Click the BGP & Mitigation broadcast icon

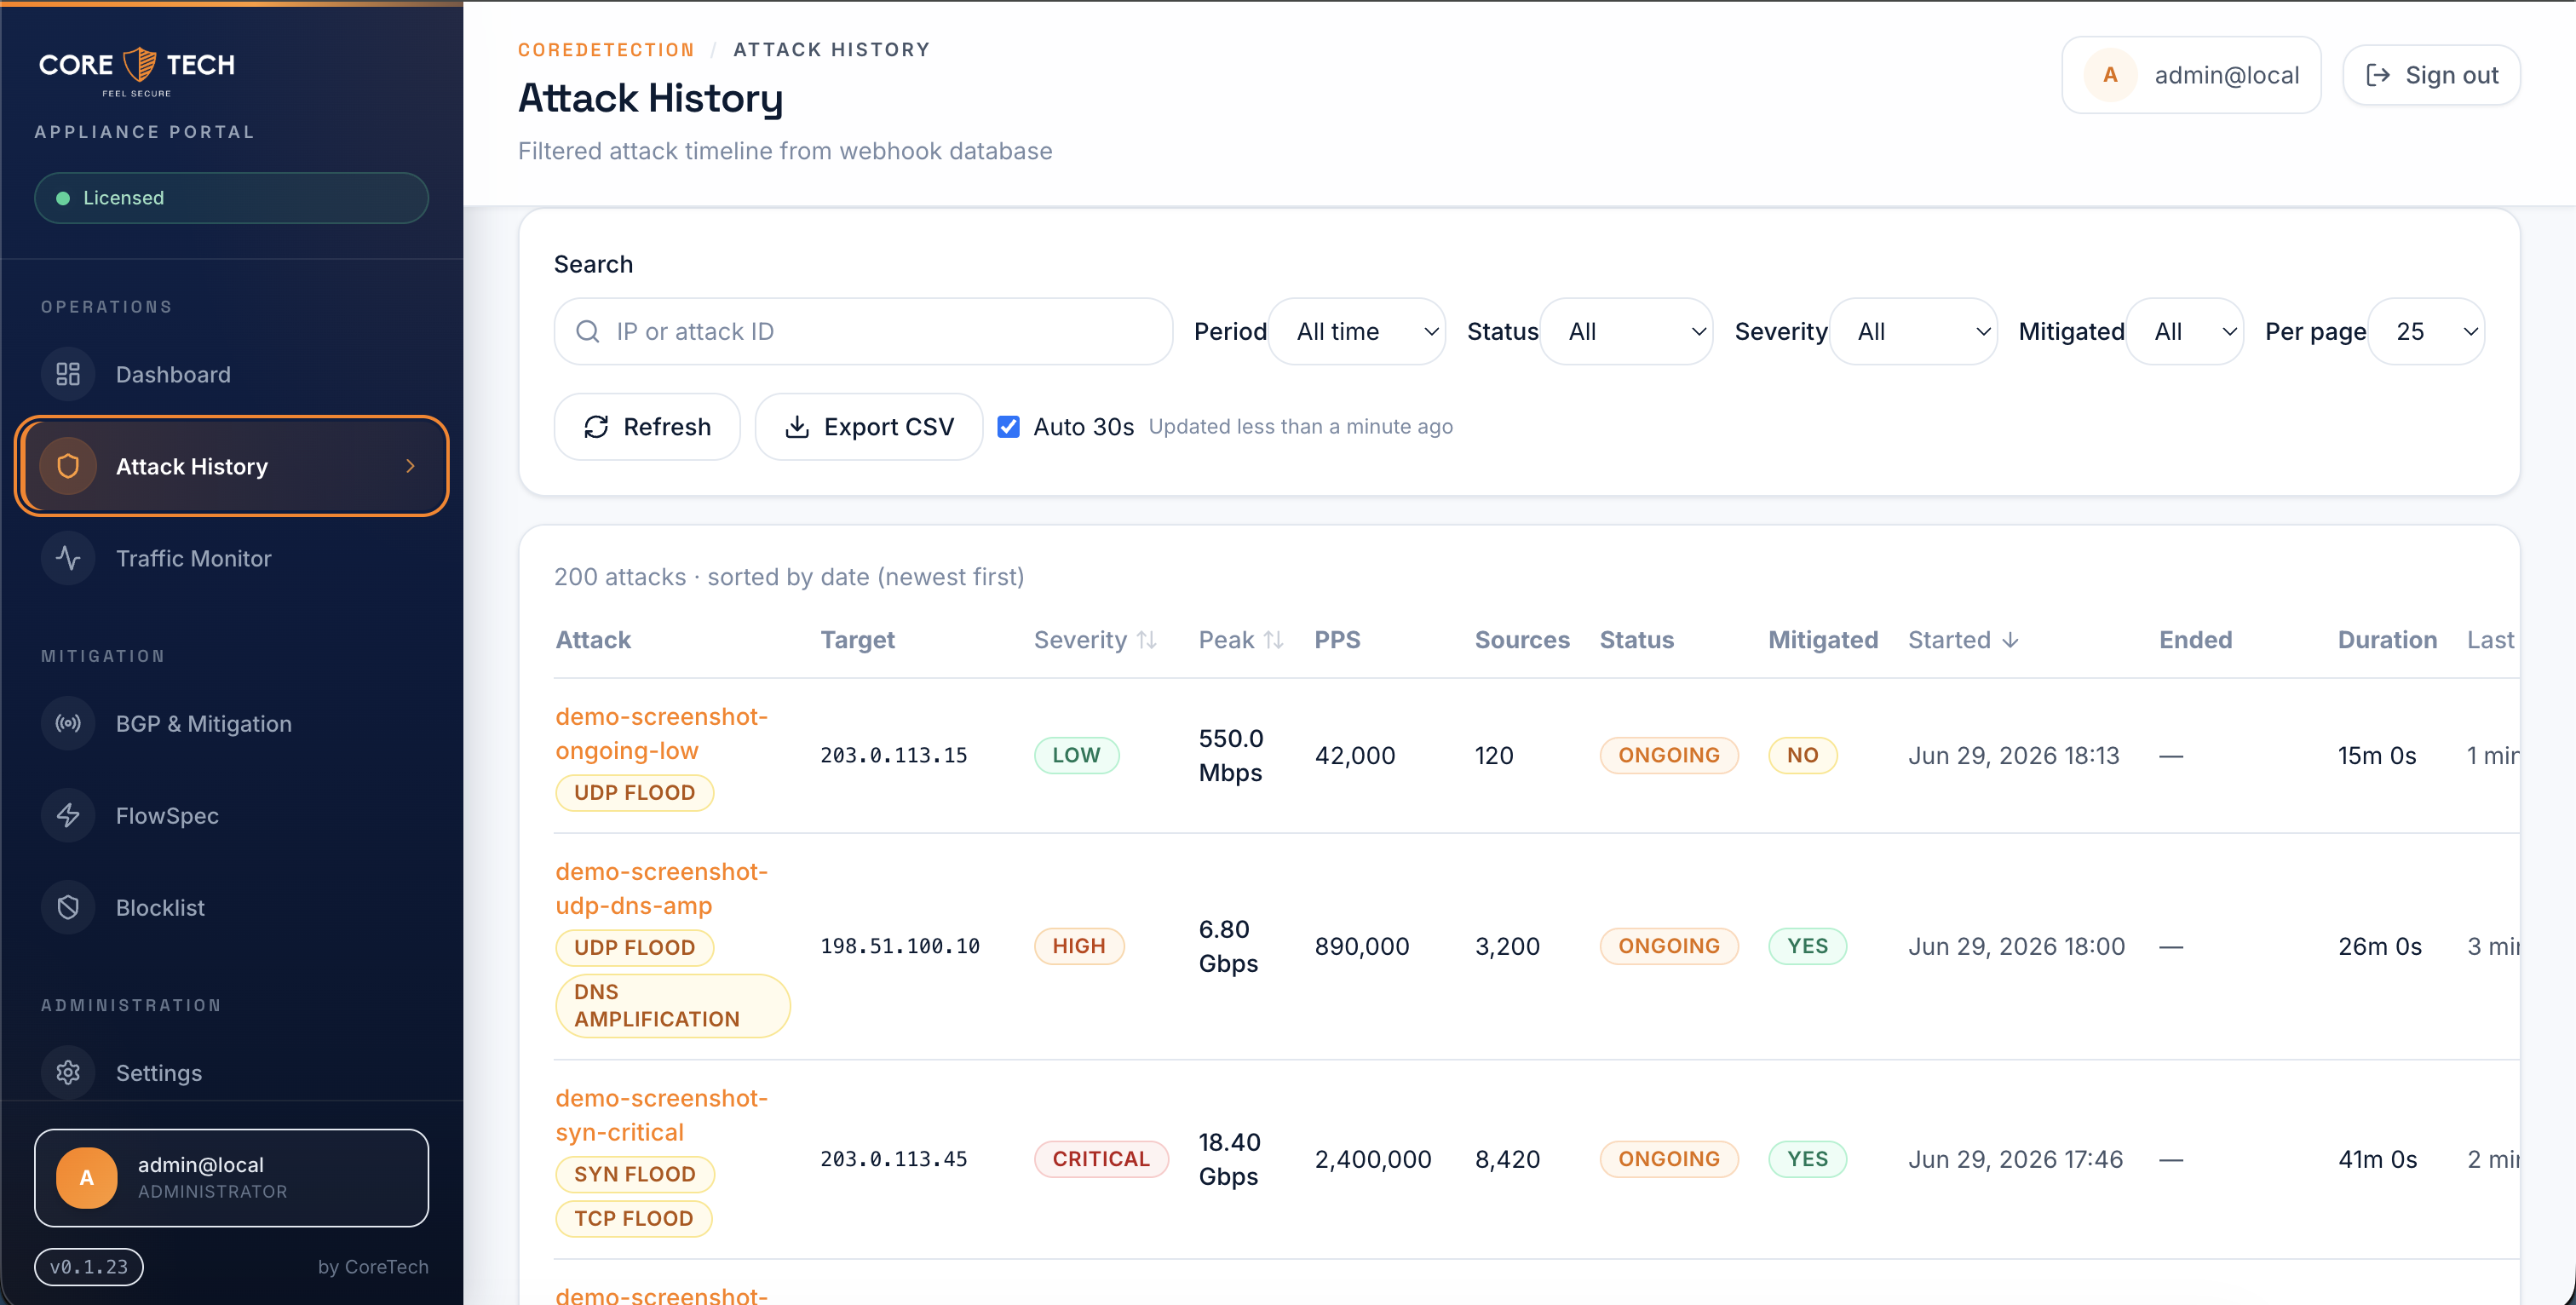pos(68,723)
